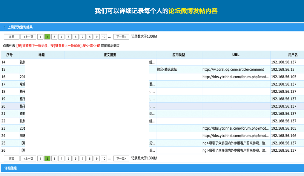Screen dimensions: 304x176
Task: Go to next page with top 下一页>
Action: click(121, 37)
